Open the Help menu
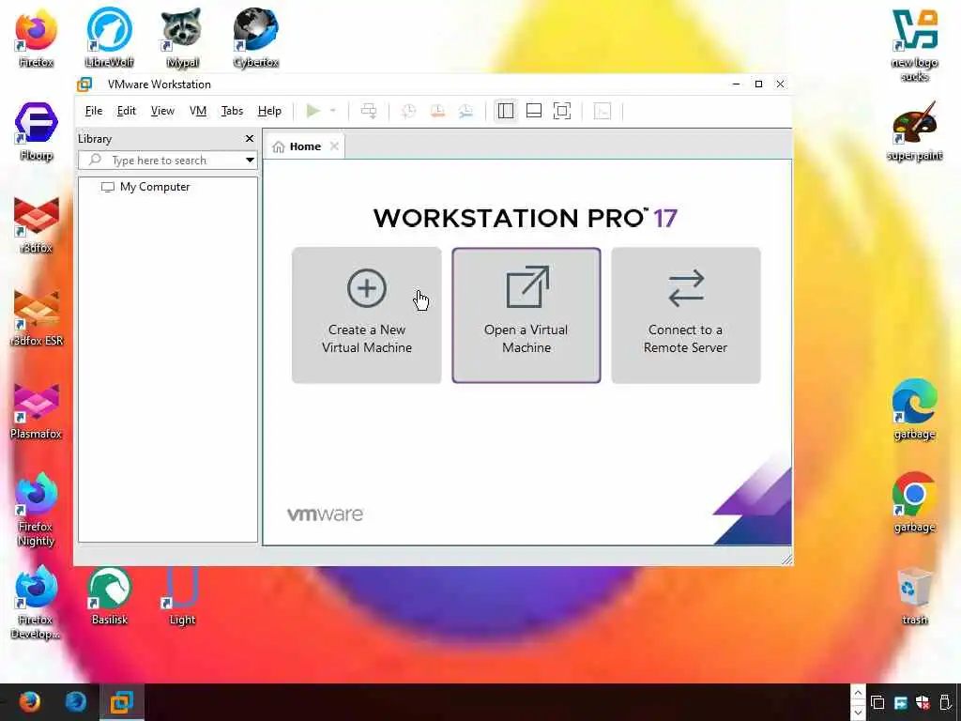961x721 pixels. 269,111
